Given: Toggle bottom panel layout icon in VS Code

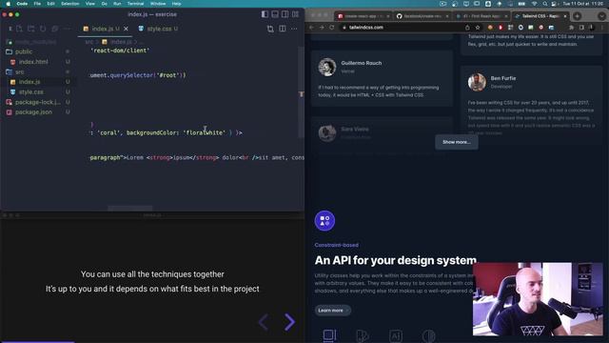Looking at the screenshot, I should coord(275,14).
